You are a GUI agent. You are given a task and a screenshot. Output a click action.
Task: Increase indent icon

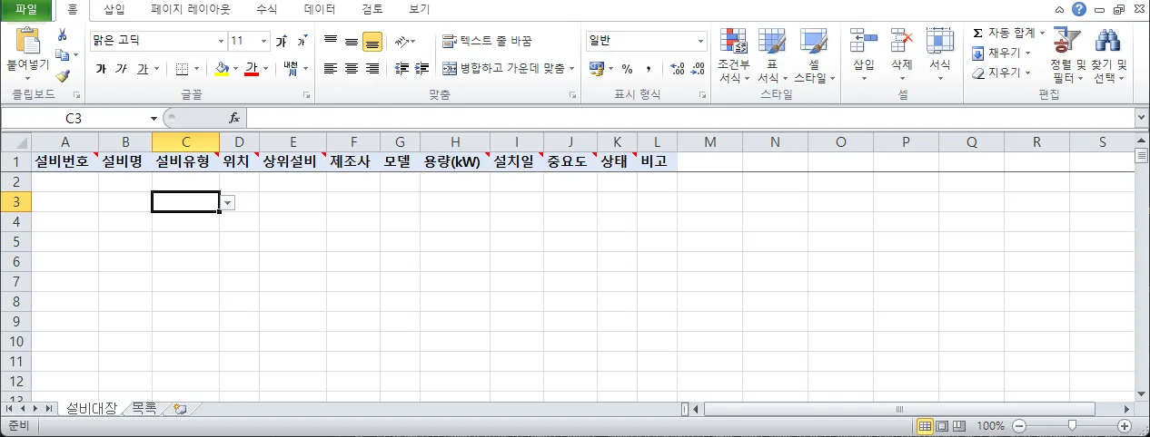click(x=421, y=69)
